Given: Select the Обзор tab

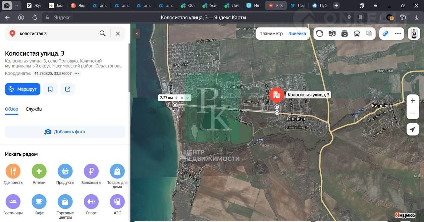Looking at the screenshot, I should 12,109.
